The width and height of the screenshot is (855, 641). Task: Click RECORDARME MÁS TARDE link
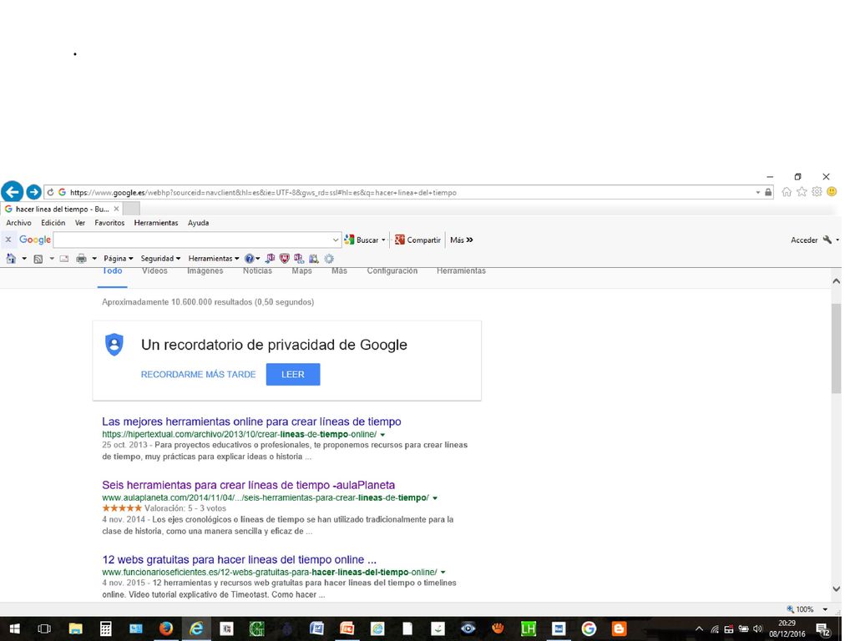pyautogui.click(x=199, y=375)
